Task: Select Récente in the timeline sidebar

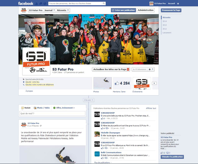Action: click(x=167, y=17)
